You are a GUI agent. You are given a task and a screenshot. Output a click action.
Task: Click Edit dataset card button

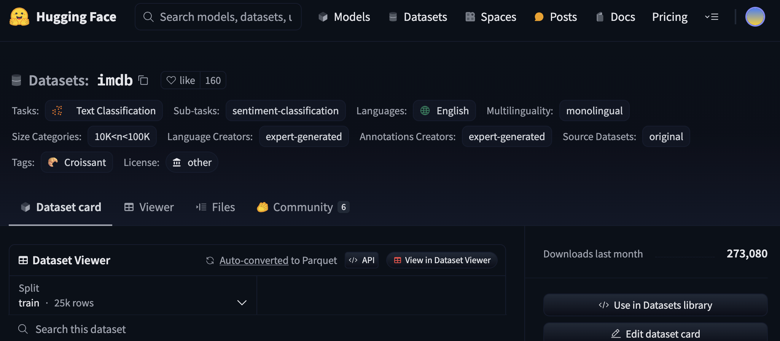click(655, 333)
